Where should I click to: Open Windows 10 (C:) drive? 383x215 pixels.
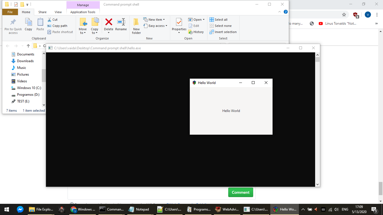pos(26,88)
